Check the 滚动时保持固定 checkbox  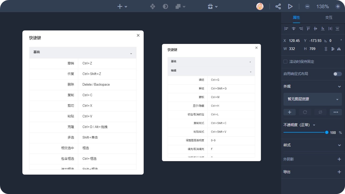click(285, 62)
